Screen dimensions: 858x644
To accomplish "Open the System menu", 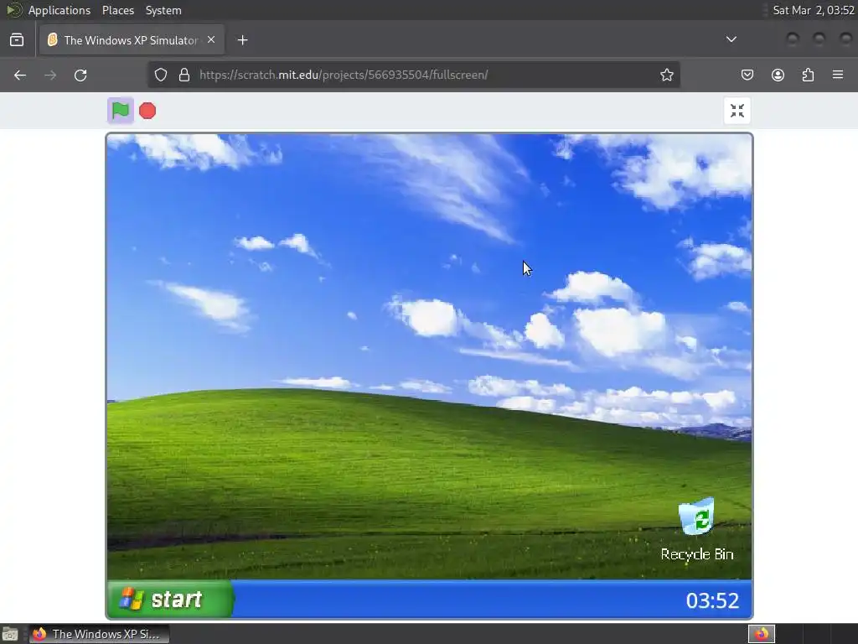I will (163, 10).
